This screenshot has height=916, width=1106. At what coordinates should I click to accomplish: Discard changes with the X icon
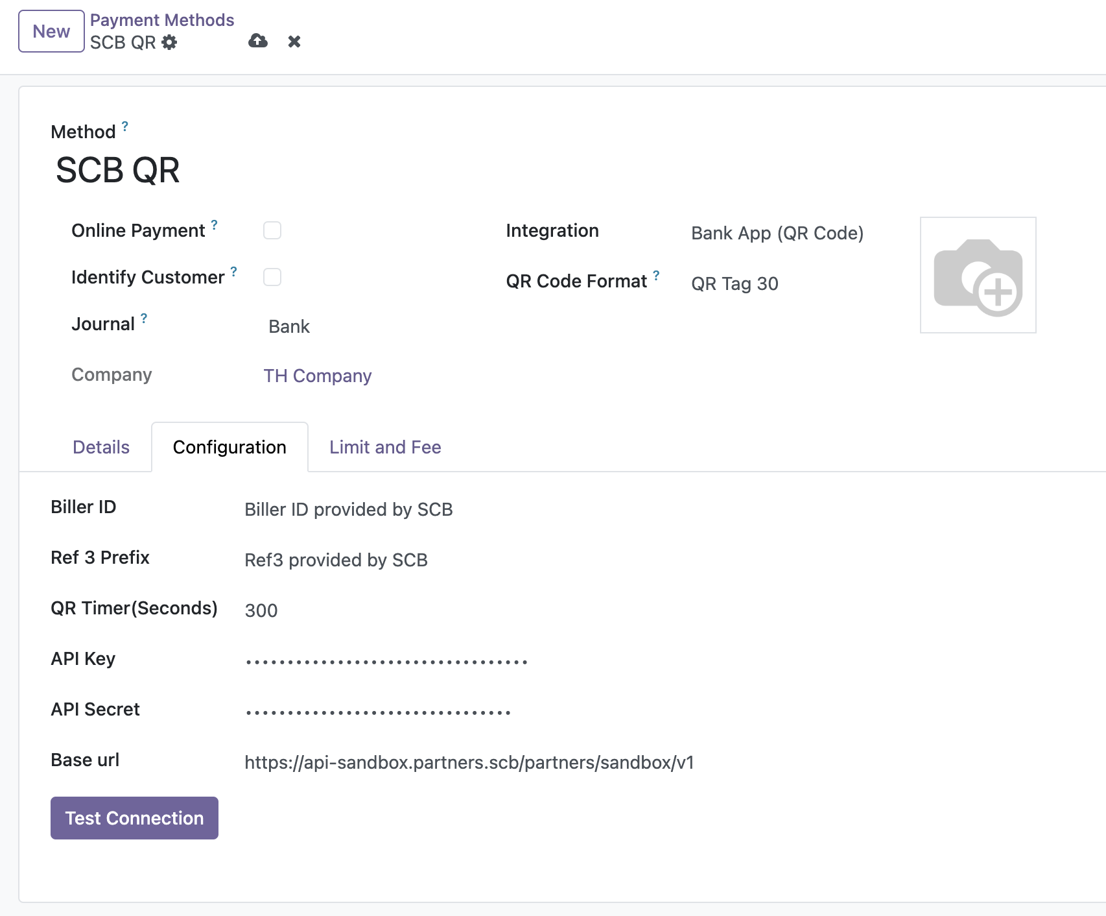click(294, 42)
